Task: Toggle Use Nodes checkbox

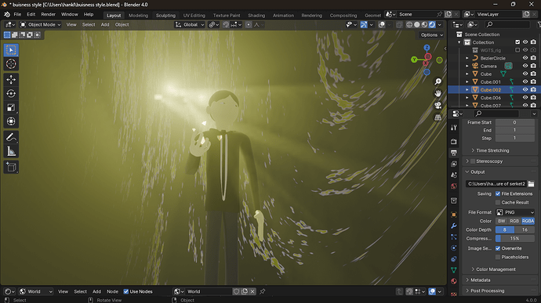Action: (126, 291)
